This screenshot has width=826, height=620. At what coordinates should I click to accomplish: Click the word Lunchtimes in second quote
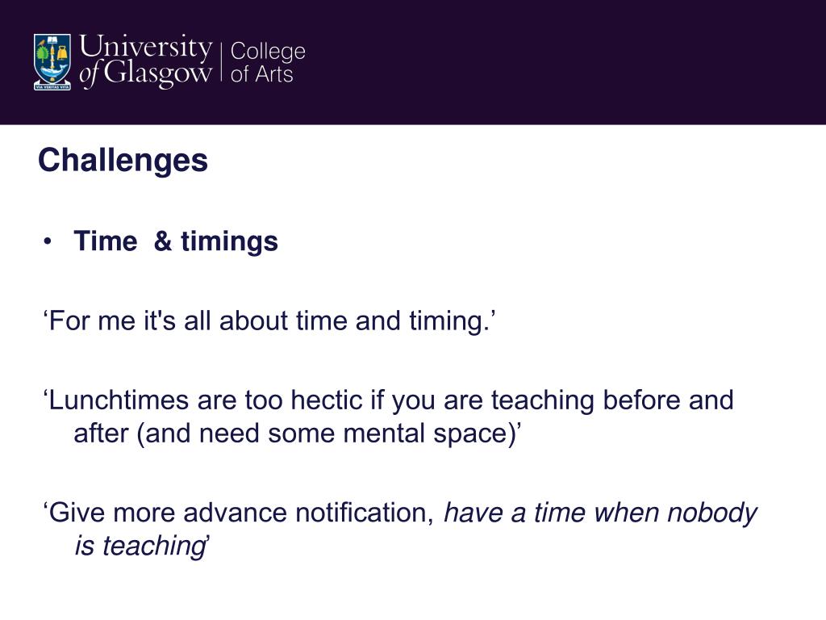(119, 400)
